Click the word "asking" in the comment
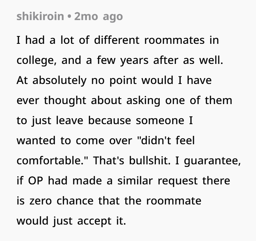 [143, 101]
